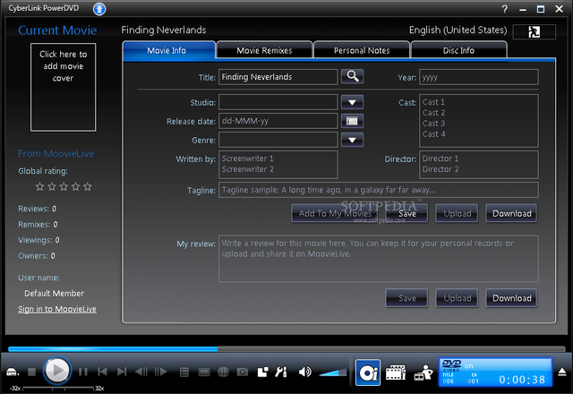Click the exit icon beside the language label
The image size is (573, 394).
535,32
